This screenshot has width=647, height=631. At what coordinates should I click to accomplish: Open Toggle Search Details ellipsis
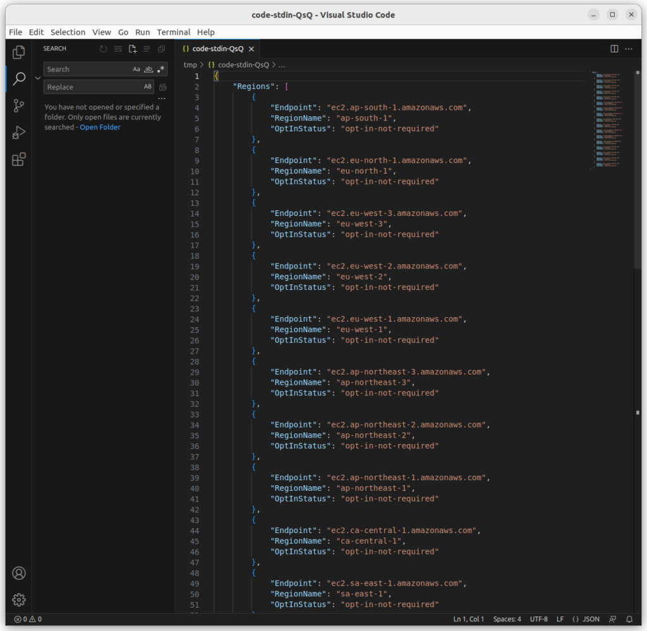pyautogui.click(x=162, y=98)
